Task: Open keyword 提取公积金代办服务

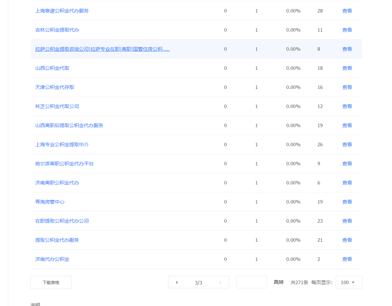Action: pyautogui.click(x=57, y=240)
